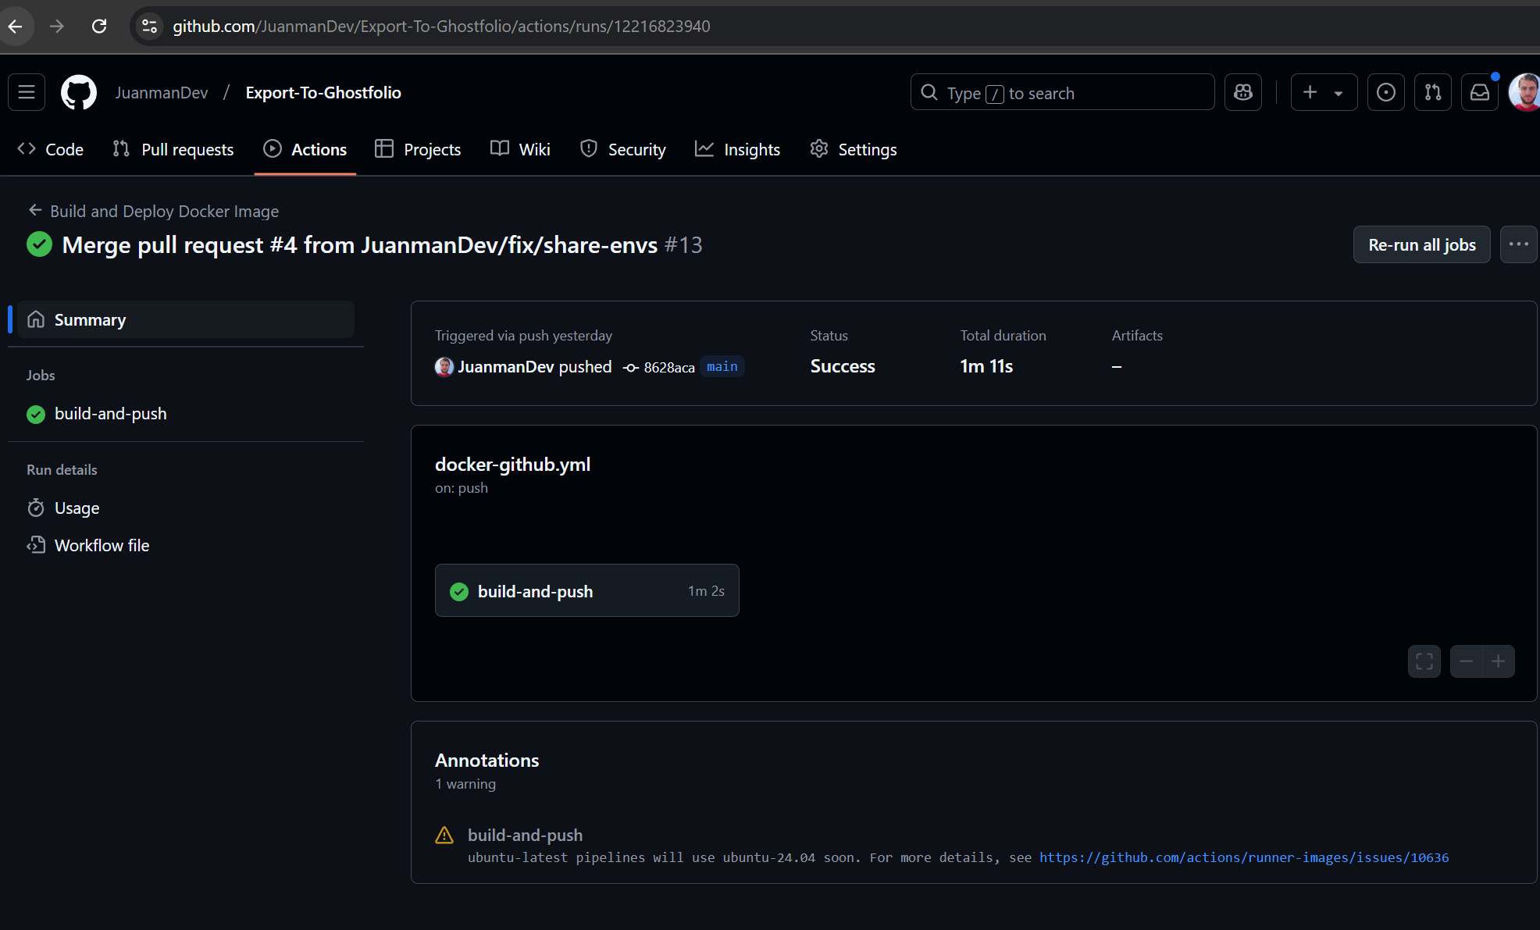Toggle the green success check on build-and-push job
The width and height of the screenshot is (1540, 930).
pos(459,591)
